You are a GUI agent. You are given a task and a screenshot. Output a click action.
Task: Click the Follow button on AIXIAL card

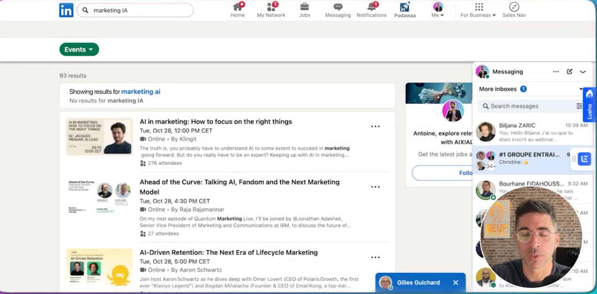(x=442, y=173)
